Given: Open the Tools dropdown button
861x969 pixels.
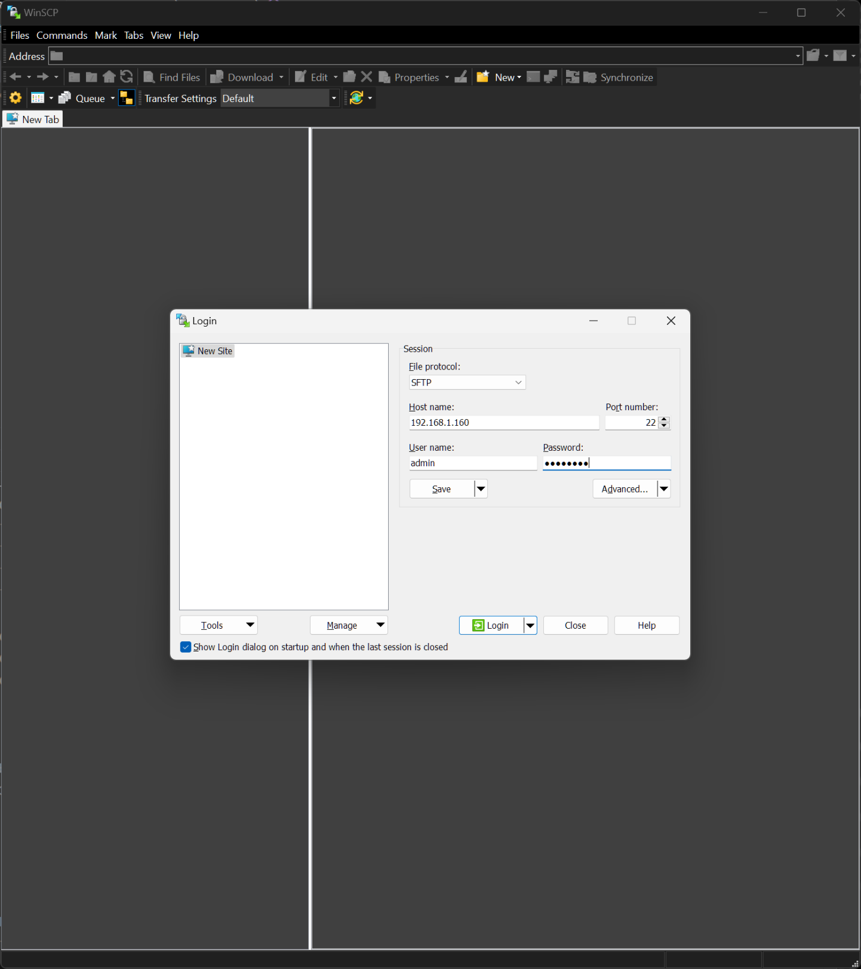Looking at the screenshot, I should [219, 625].
